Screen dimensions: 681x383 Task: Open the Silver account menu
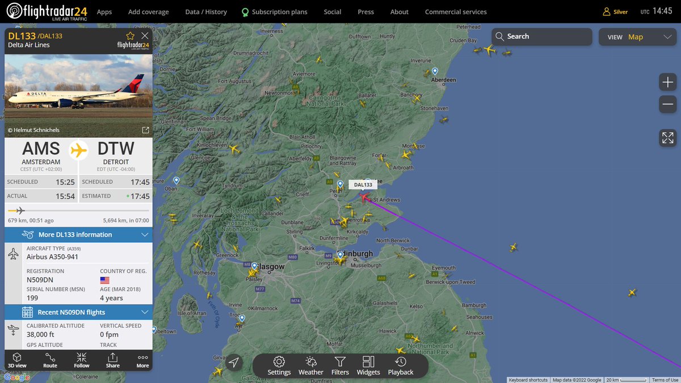click(615, 11)
